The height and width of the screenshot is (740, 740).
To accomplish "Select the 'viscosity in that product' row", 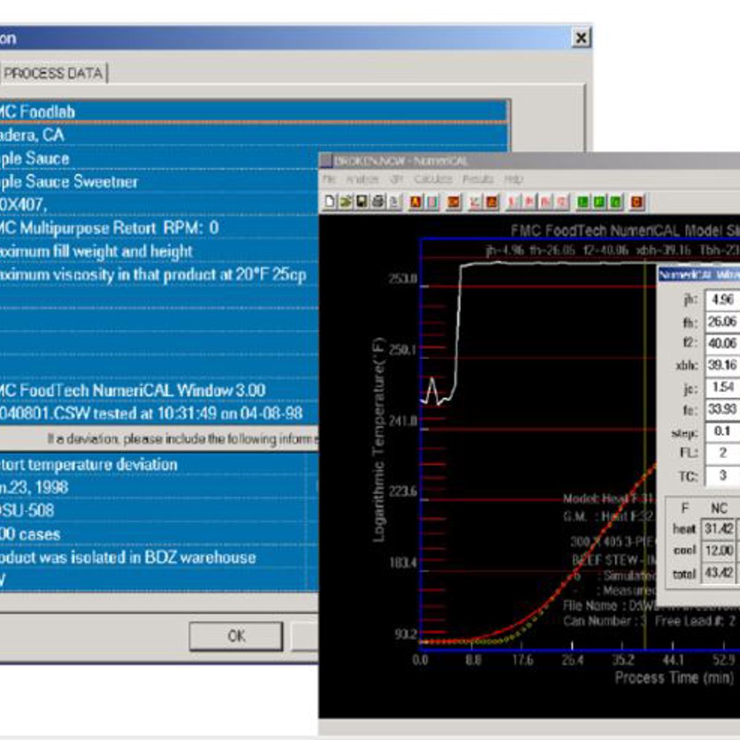I will pyautogui.click(x=159, y=275).
